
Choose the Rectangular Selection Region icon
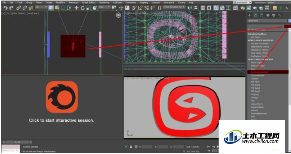click(x=63, y=8)
